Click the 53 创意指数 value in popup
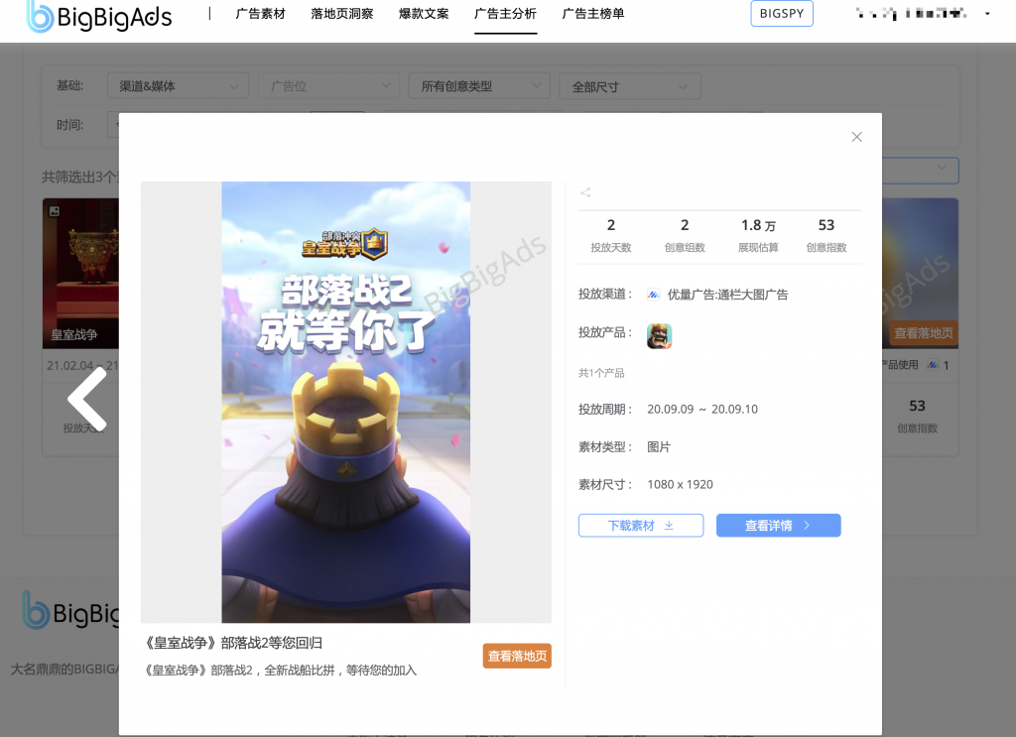The image size is (1016, 737). tap(826, 225)
